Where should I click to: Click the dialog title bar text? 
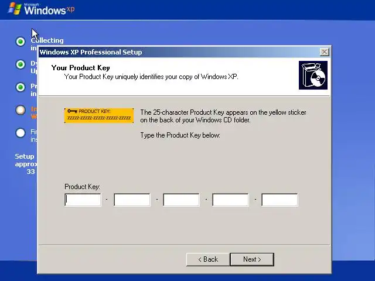(x=91, y=52)
